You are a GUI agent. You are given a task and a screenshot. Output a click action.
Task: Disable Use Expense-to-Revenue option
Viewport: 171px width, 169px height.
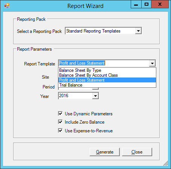click(x=60, y=130)
